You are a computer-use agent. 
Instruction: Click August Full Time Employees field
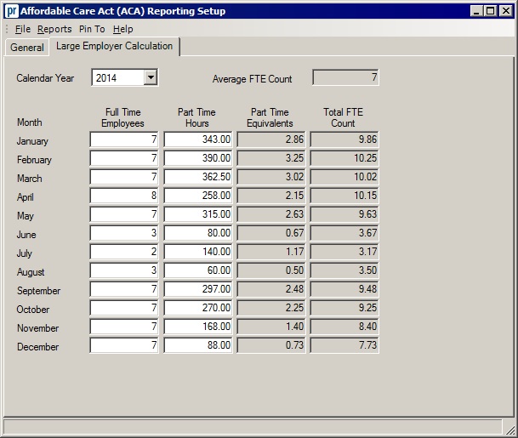point(124,270)
